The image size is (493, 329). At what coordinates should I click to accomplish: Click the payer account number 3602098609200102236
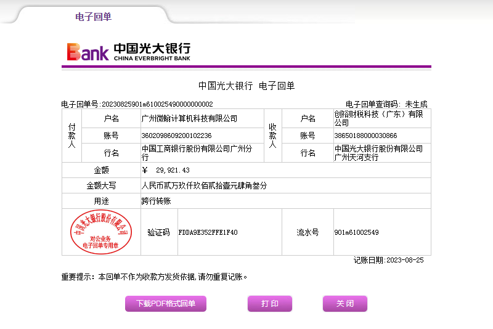(x=177, y=136)
